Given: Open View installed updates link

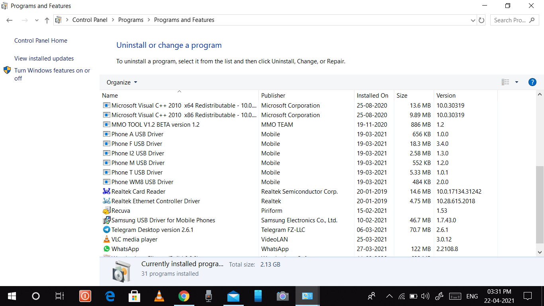Looking at the screenshot, I should coord(44,59).
